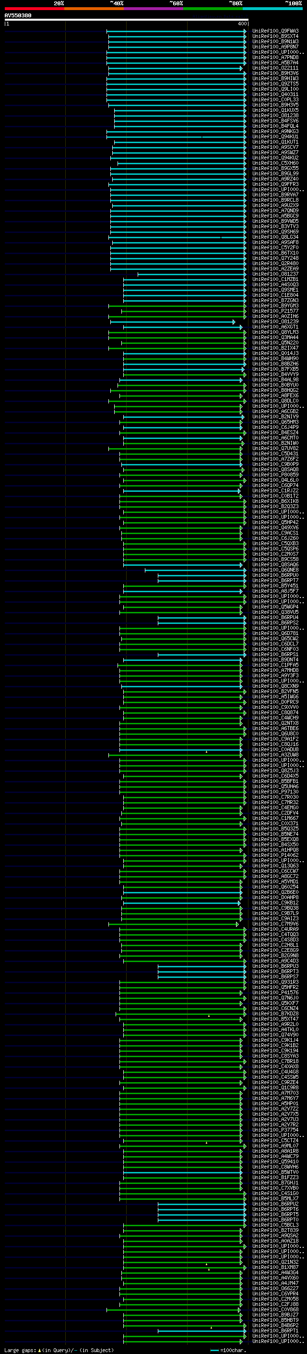Click the short cyan bar for UniRef100_B6RPT3
This screenshot has width=307, height=1354.
pyautogui.click(x=202, y=971)
